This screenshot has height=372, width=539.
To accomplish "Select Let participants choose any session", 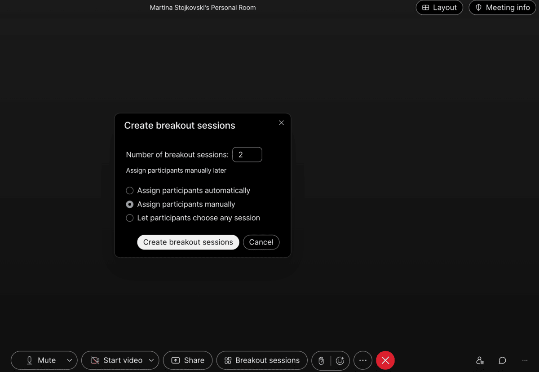I will (x=130, y=218).
